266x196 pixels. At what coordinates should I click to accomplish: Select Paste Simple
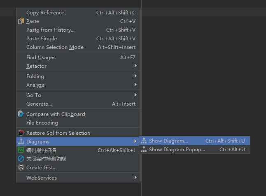tap(78, 39)
